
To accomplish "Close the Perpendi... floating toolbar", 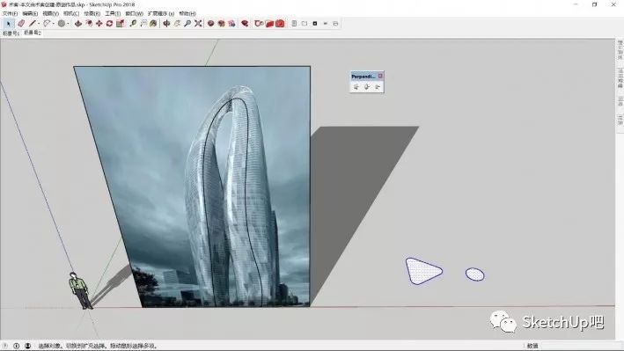I will click(x=380, y=76).
